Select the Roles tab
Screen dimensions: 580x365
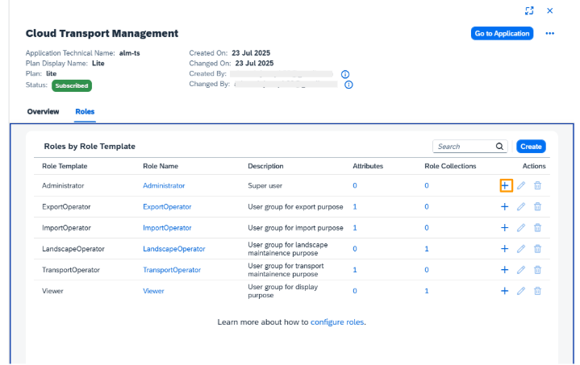pyautogui.click(x=85, y=111)
